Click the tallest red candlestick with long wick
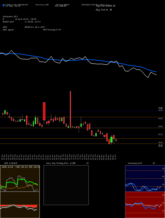The image size is (165, 218). click(70, 109)
